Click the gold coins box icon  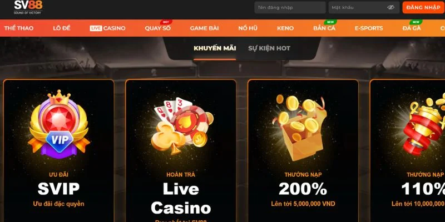click(x=301, y=128)
